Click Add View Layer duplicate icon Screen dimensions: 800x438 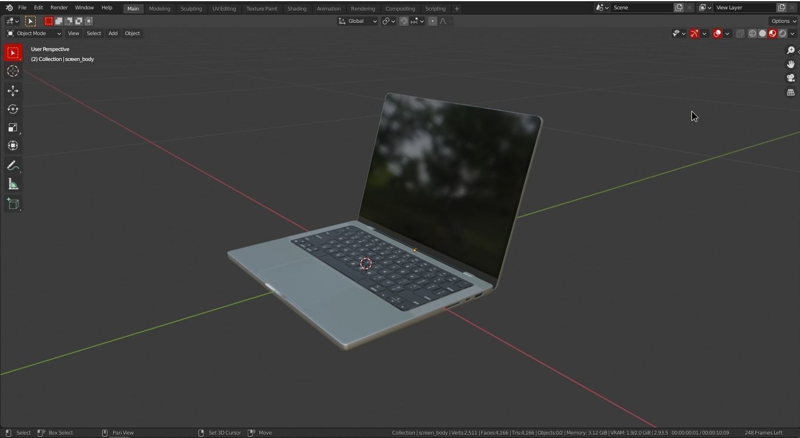[781, 8]
